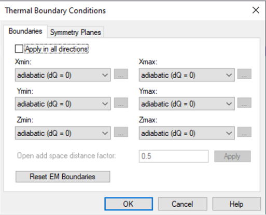
Task: Cancel the thermal boundary dialog
Action: pyautogui.click(x=183, y=204)
